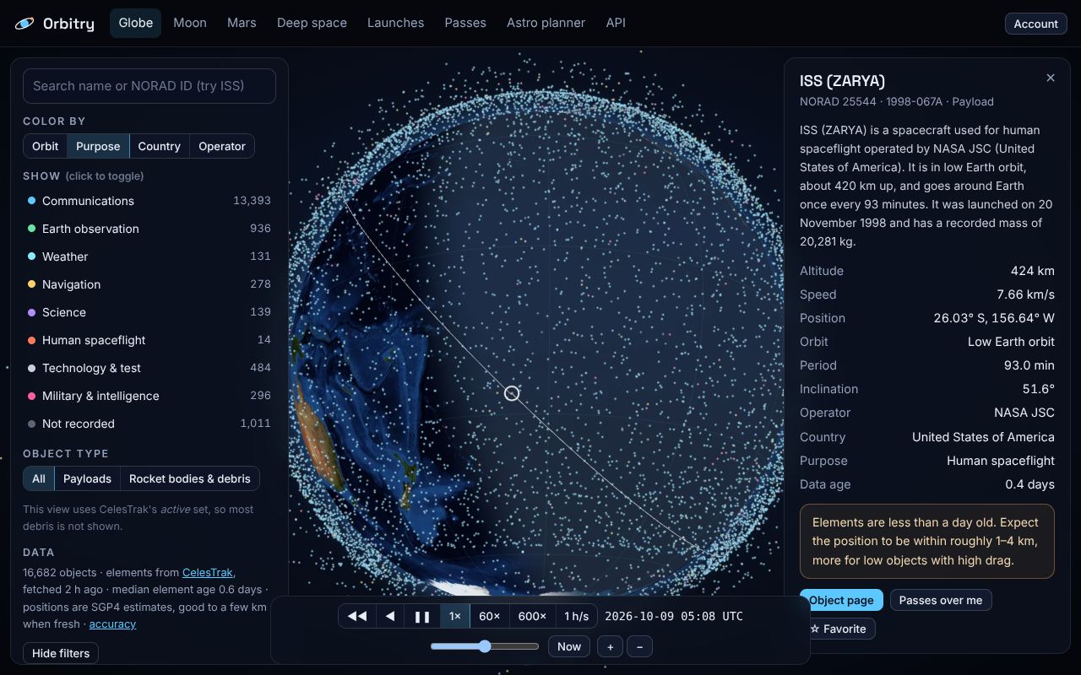Viewport: 1081px width, 675px height.
Task: Select All object types
Action: coord(39,478)
